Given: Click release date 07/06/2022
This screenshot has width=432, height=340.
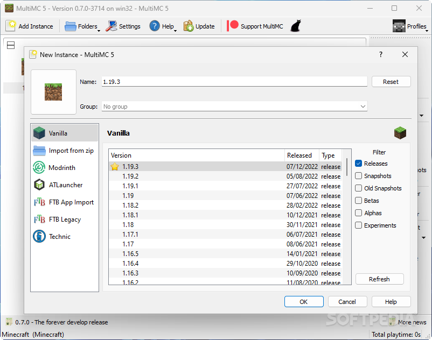Looking at the screenshot, I should (302, 196).
